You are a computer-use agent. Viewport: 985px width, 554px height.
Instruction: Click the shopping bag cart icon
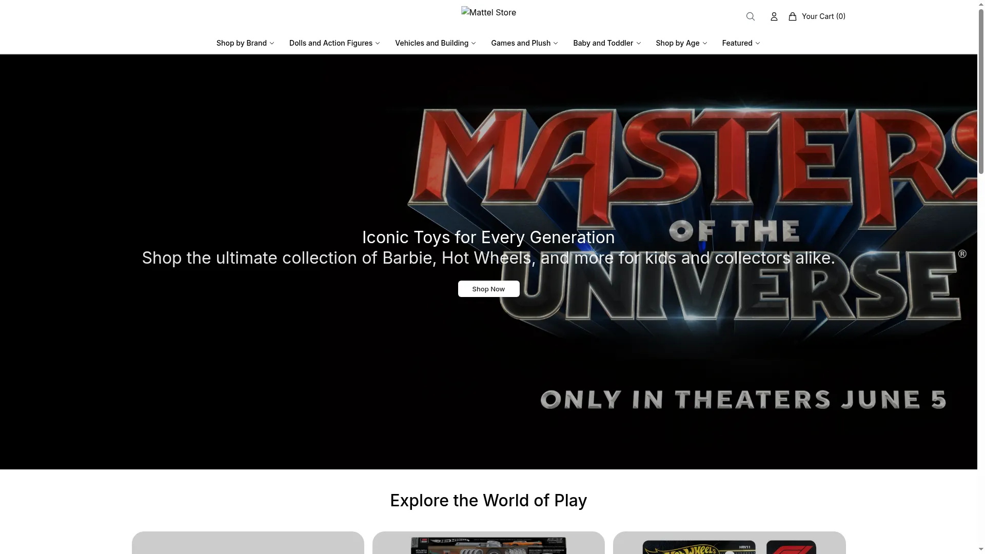793,16
